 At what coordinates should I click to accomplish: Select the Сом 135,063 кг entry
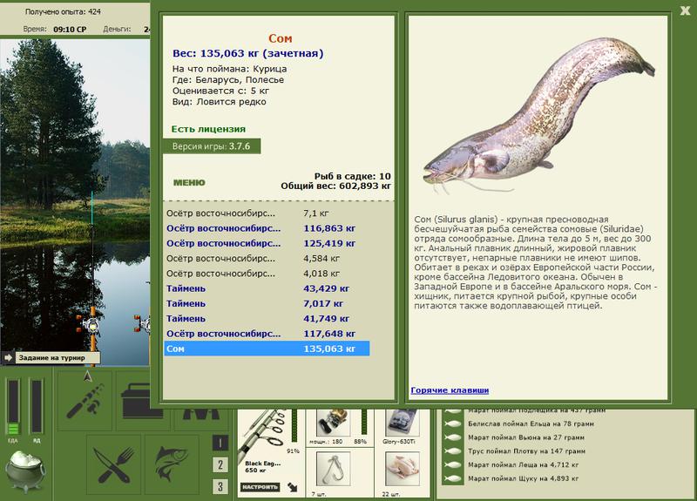tap(267, 349)
